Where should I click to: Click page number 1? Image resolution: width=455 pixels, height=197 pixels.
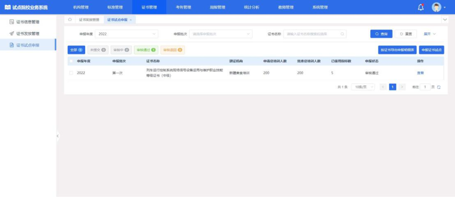point(393,87)
